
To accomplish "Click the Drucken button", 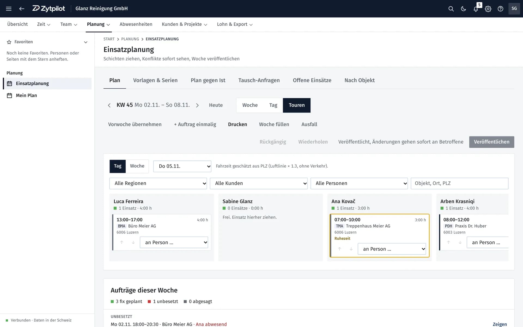I will [x=238, y=125].
